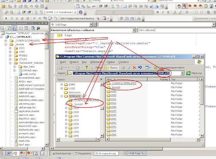Screen dimensions: 216x159
Task: Click the Шестнадцатеричный вывод toolbar button
Action: [x=77, y=18]
